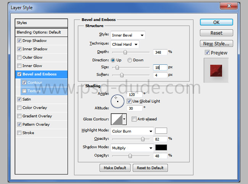Select the Up direction radio button
248x184 pixels.
[x=113, y=60]
